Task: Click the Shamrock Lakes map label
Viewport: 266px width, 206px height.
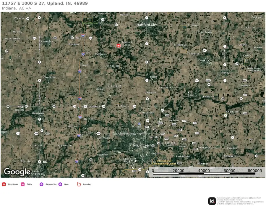Action: point(126,44)
